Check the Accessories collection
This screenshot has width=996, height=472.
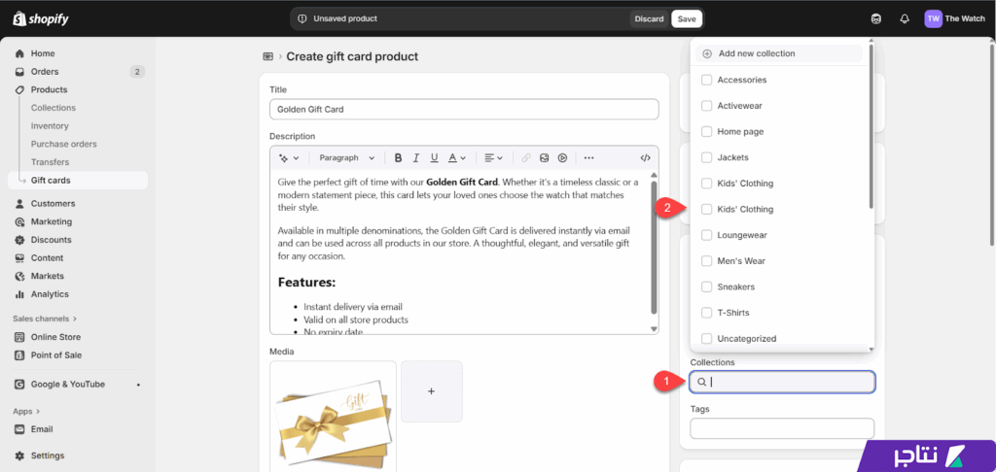(706, 80)
